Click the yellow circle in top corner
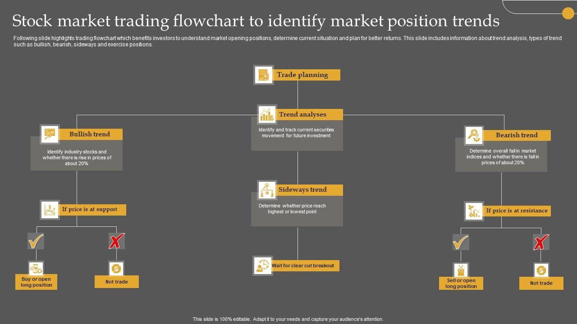 tap(568, 13)
